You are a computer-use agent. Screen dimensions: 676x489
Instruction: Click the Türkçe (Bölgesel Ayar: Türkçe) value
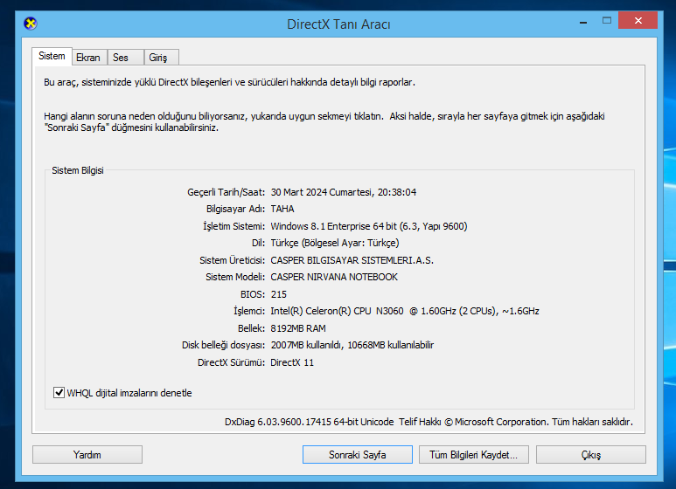click(x=335, y=243)
